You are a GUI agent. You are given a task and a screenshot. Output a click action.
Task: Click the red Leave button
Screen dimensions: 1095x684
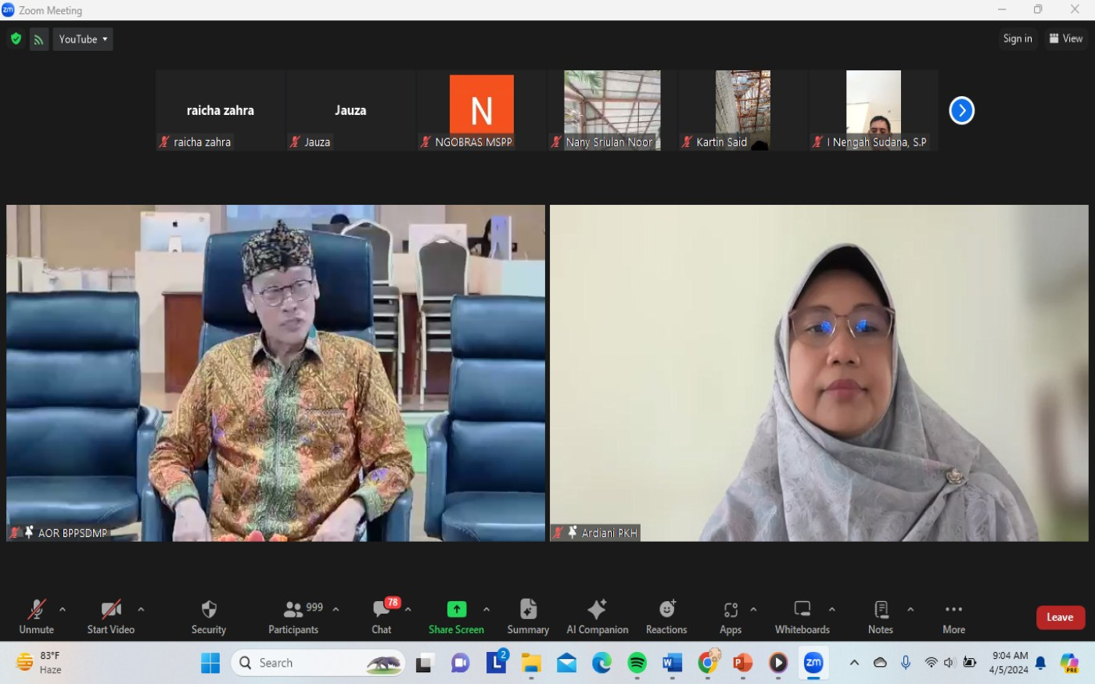coord(1060,617)
